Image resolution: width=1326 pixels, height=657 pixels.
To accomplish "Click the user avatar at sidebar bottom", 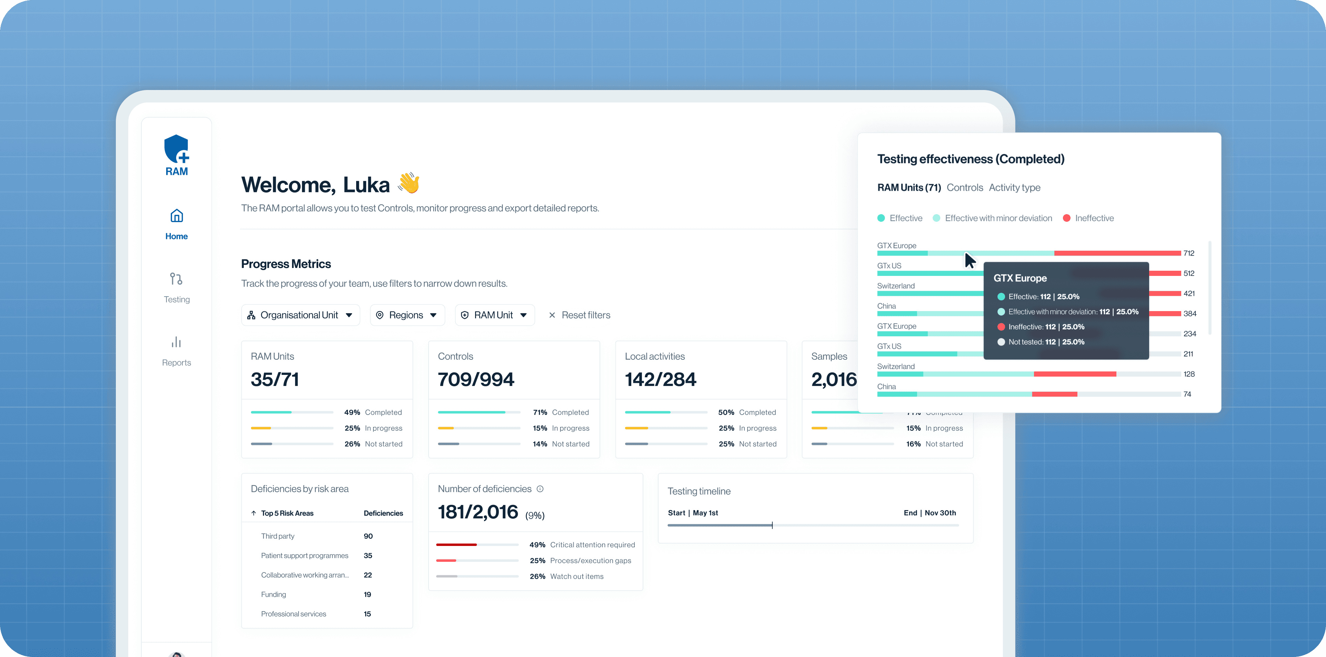I will [177, 654].
